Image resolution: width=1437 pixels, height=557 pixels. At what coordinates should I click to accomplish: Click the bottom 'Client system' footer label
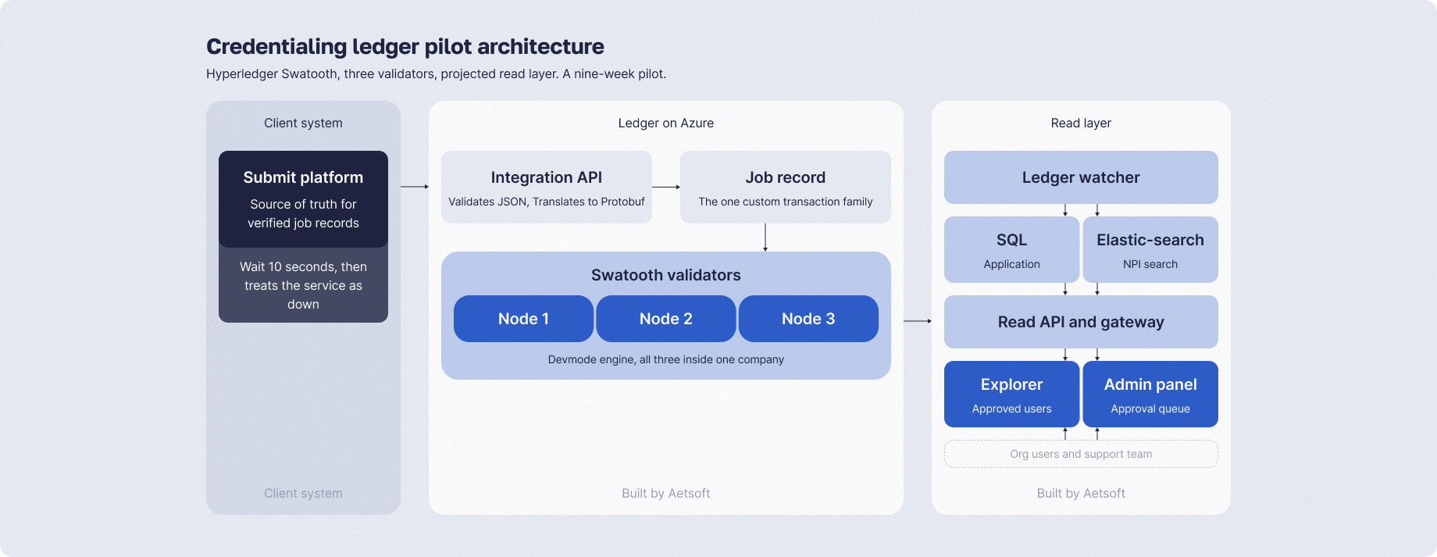303,493
